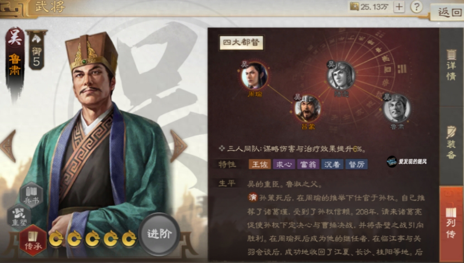
Task: Switch to the 装备 tab
Action: click(x=451, y=146)
